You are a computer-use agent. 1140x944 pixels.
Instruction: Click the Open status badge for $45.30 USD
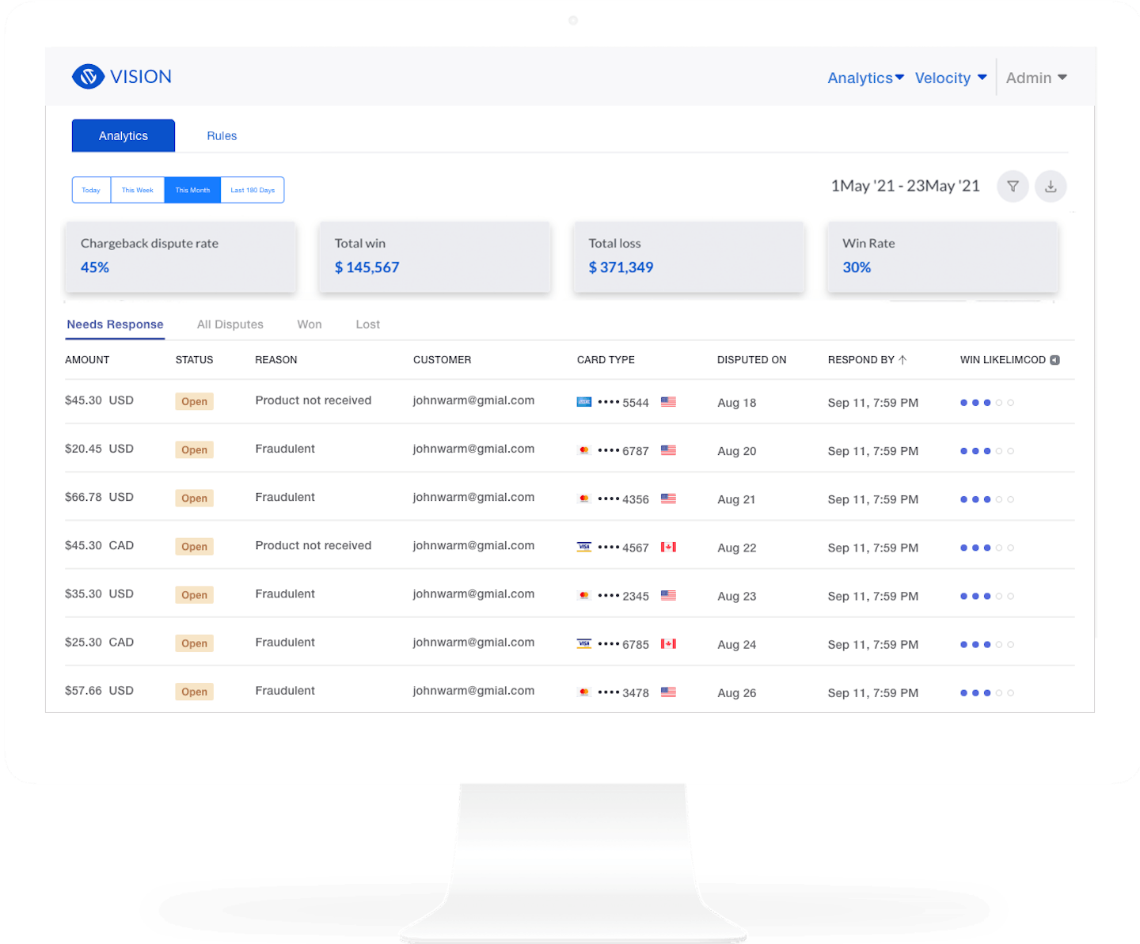point(194,402)
